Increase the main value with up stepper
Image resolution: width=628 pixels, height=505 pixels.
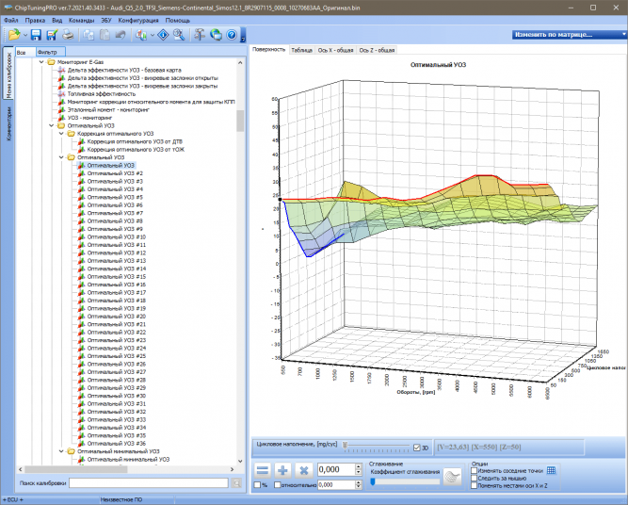[x=359, y=466]
